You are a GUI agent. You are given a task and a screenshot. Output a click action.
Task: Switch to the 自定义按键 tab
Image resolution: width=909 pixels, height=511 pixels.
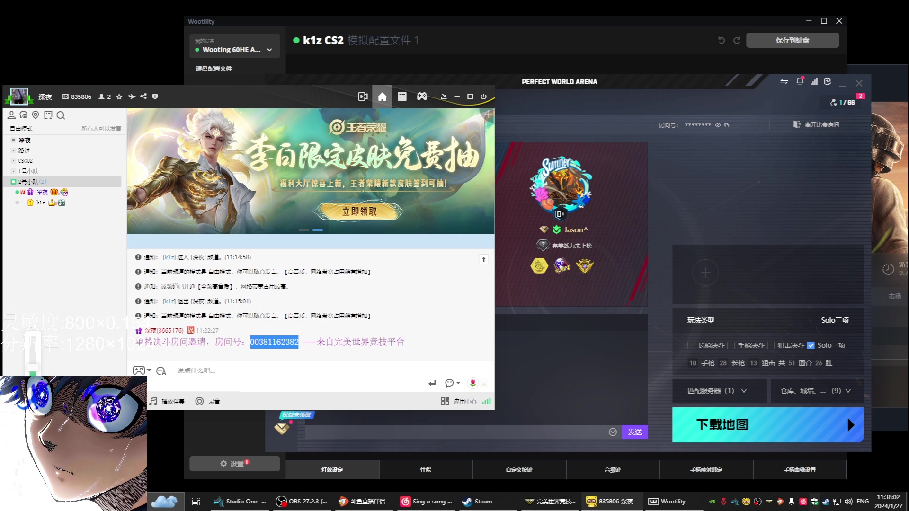coord(519,470)
